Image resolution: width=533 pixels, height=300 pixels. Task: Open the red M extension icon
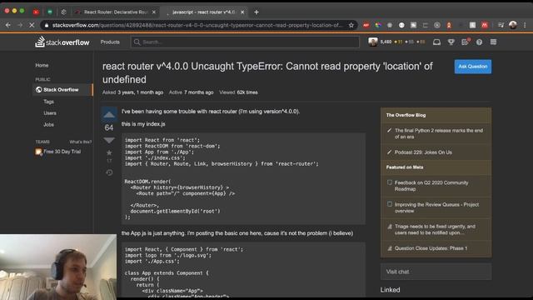(x=485, y=25)
